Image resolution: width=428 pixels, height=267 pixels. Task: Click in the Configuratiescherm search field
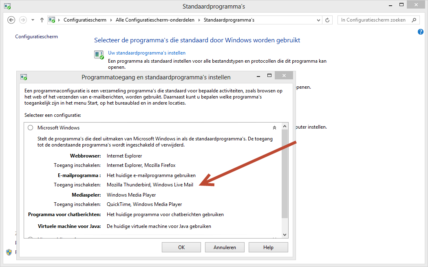tap(373, 20)
